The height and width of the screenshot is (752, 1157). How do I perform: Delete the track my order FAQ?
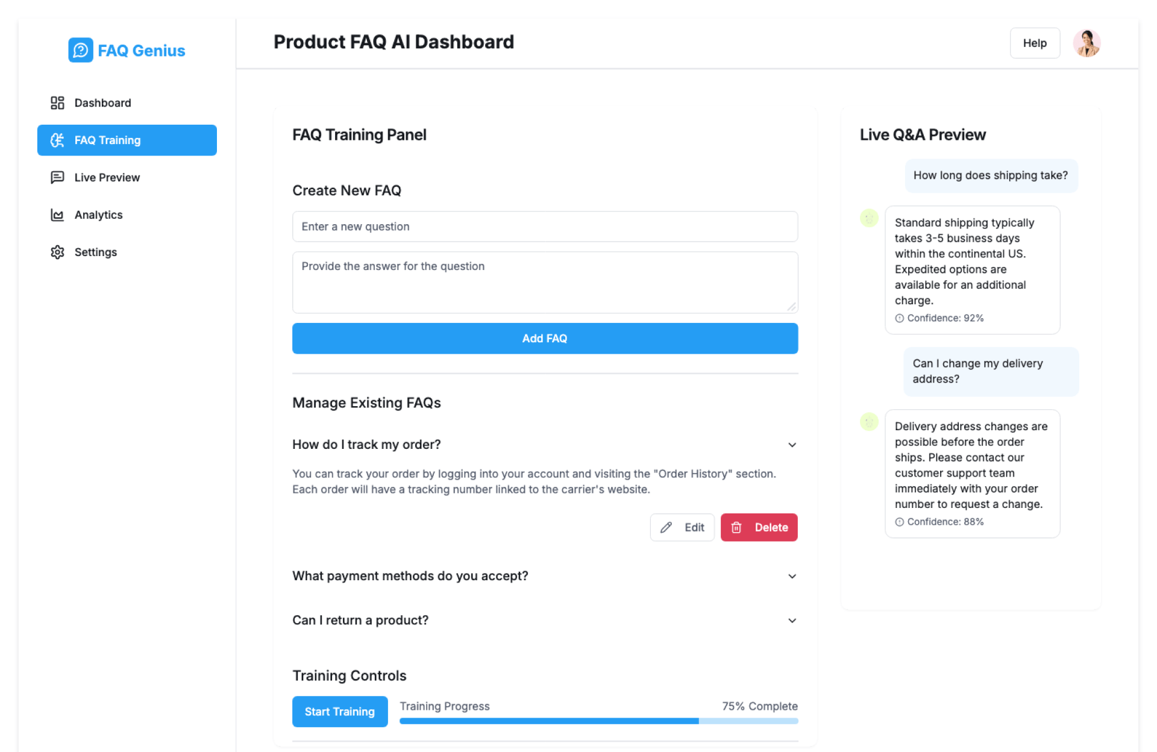759,527
